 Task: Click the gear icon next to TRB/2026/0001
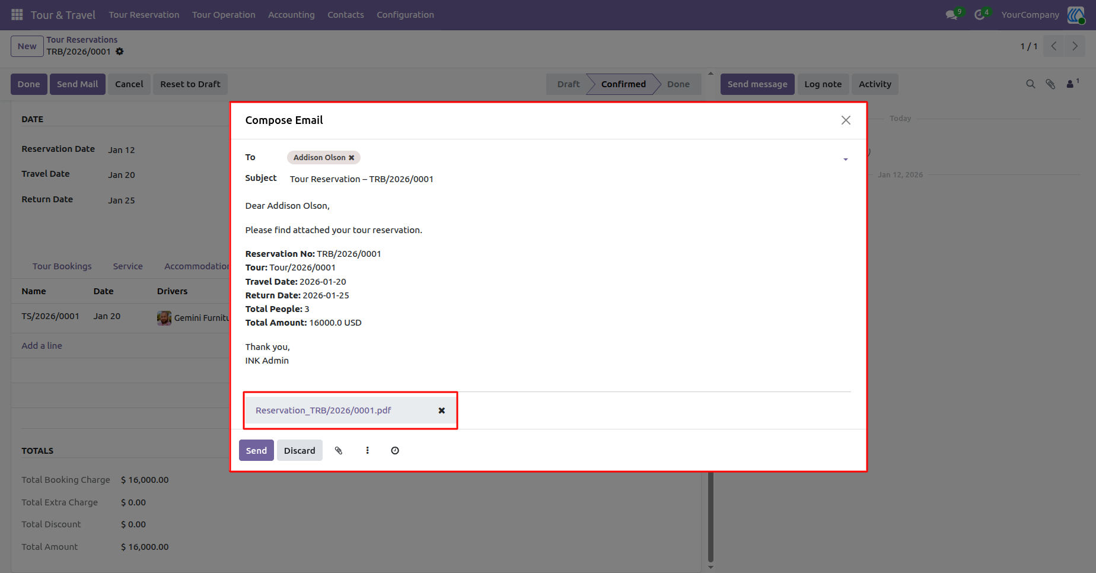tap(120, 52)
